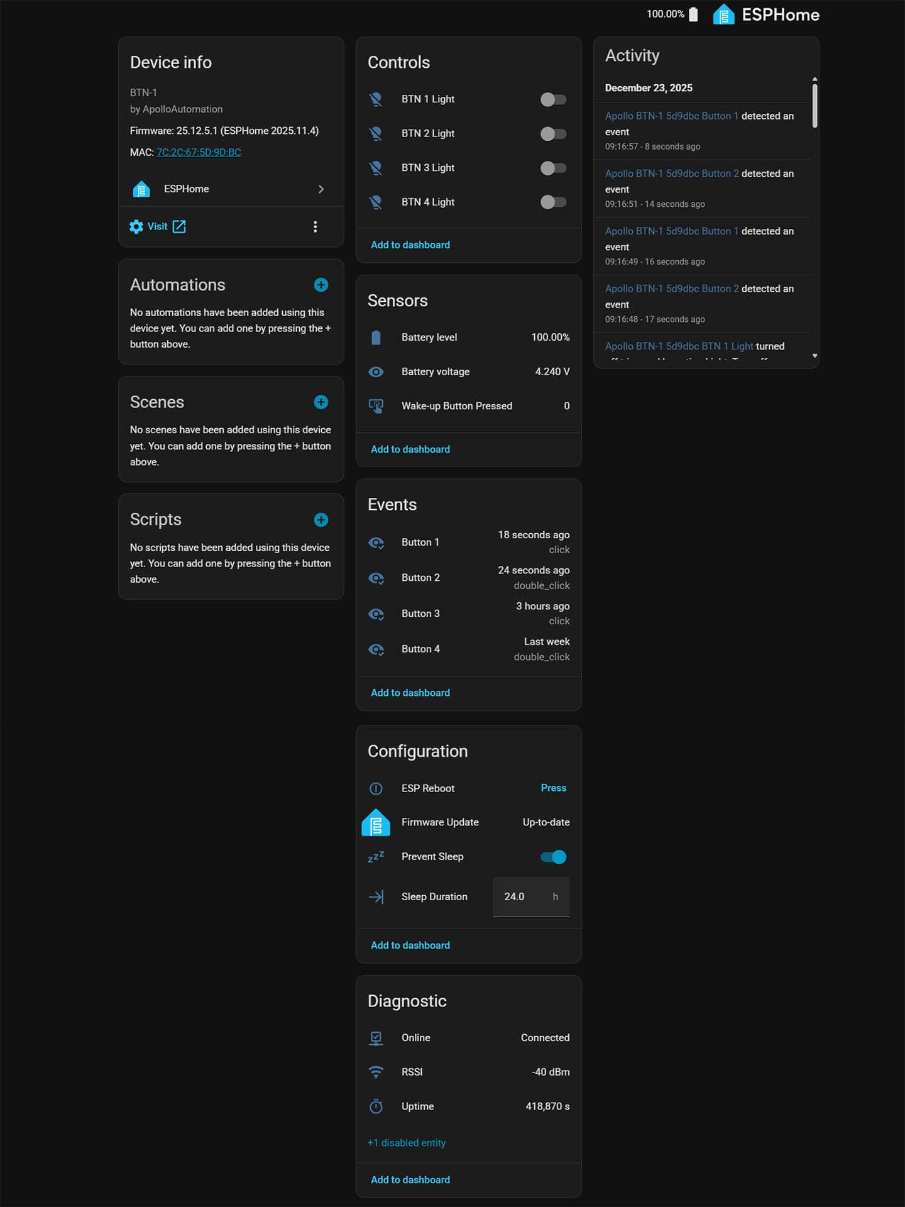Image resolution: width=905 pixels, height=1207 pixels.
Task: Click the Button 1 event icon
Action: point(376,543)
